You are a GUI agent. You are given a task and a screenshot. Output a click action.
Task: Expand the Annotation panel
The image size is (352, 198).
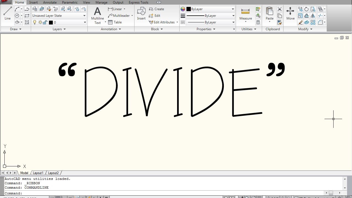tap(111, 29)
